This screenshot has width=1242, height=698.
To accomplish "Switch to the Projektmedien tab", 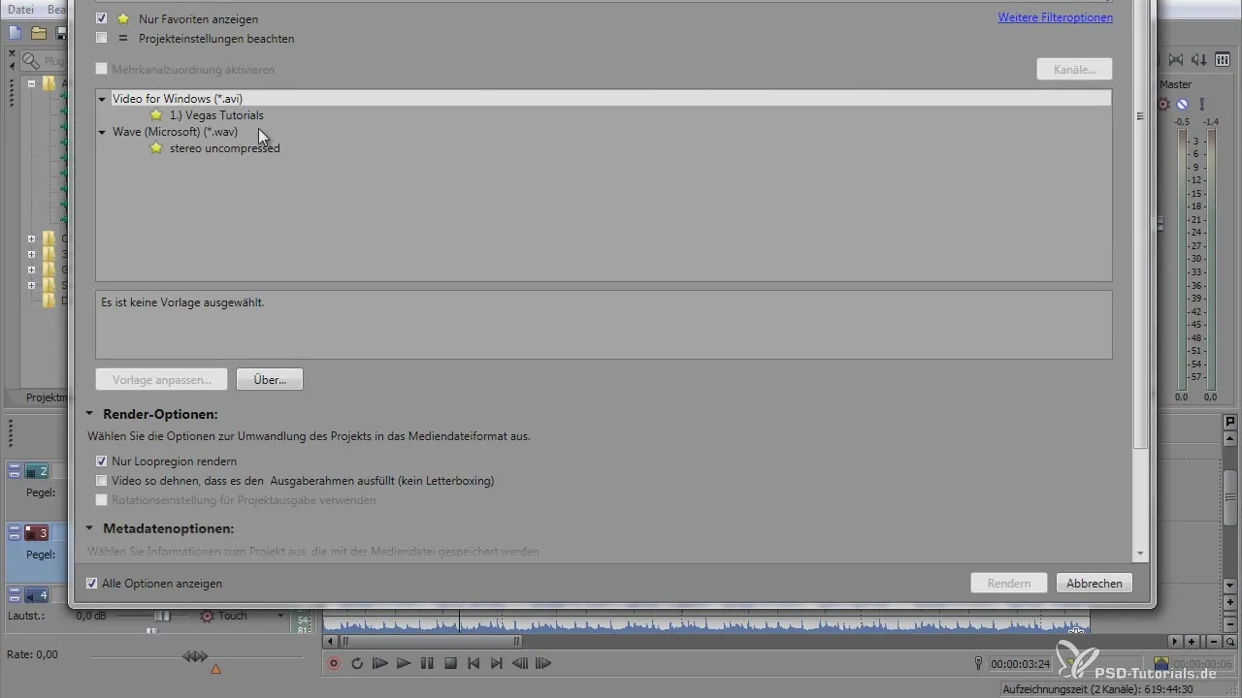I will pos(47,398).
